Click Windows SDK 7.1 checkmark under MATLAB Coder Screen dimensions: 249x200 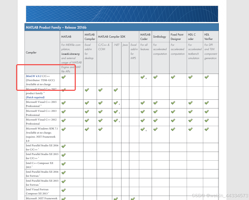(143, 129)
